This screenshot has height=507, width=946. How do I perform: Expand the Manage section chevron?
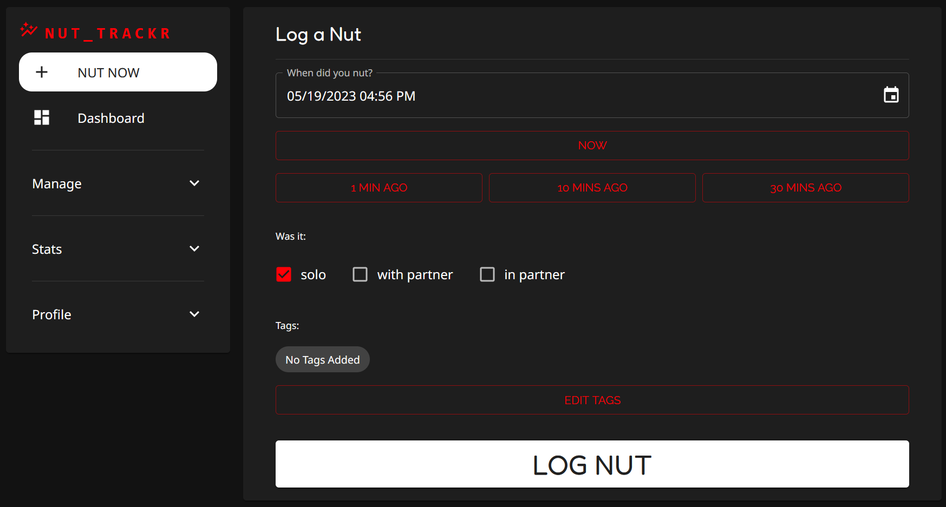click(x=194, y=183)
